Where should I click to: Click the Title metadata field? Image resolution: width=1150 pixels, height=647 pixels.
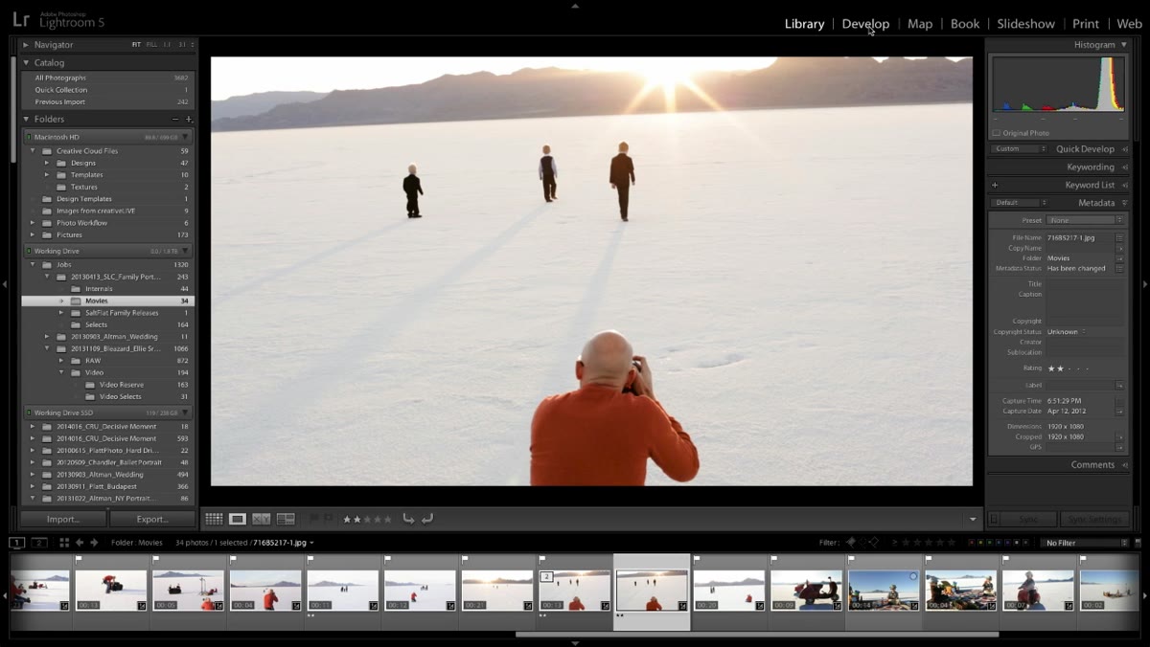click(1085, 284)
